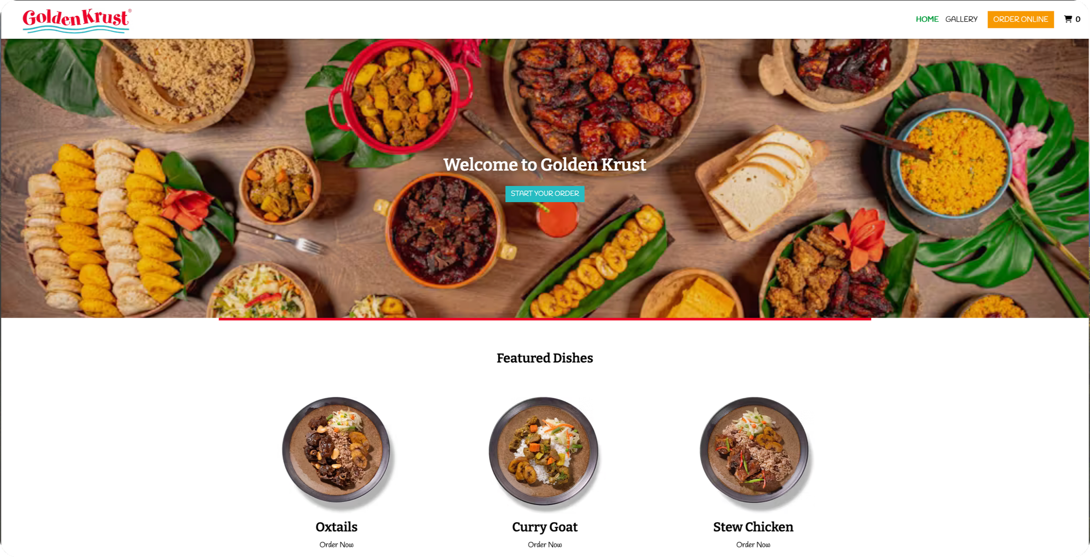This screenshot has width=1090, height=557.
Task: Click Order Now under Oxtails
Action: point(336,545)
